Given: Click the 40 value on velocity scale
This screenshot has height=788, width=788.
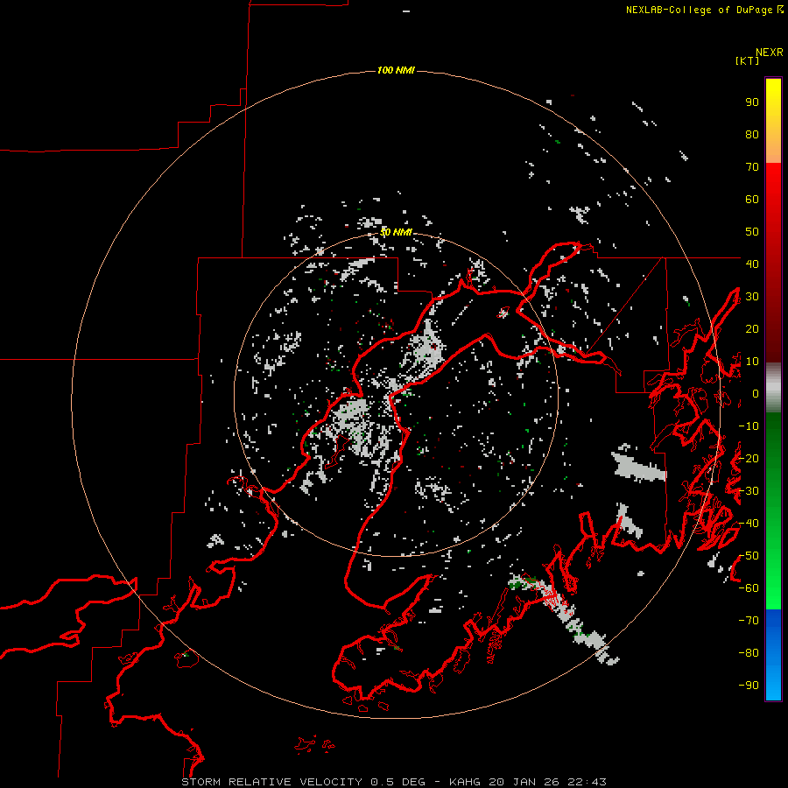Looking at the screenshot, I should point(752,264).
